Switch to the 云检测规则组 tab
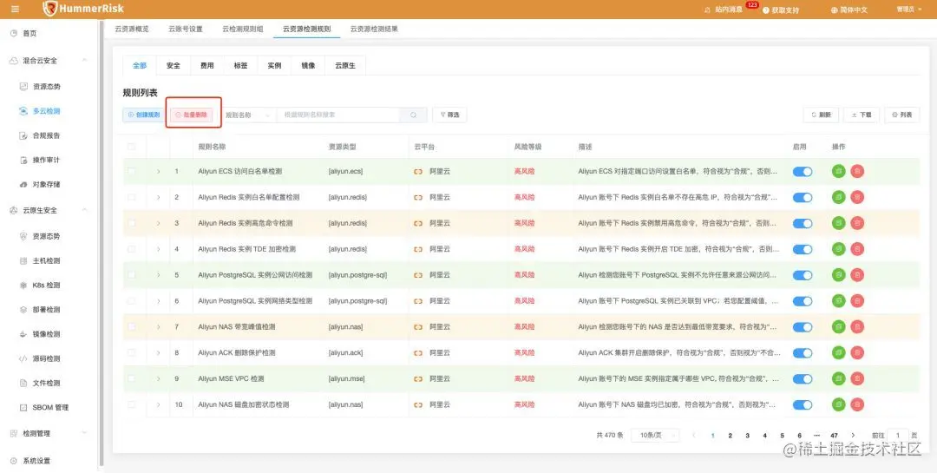937x473 pixels. (x=243, y=29)
